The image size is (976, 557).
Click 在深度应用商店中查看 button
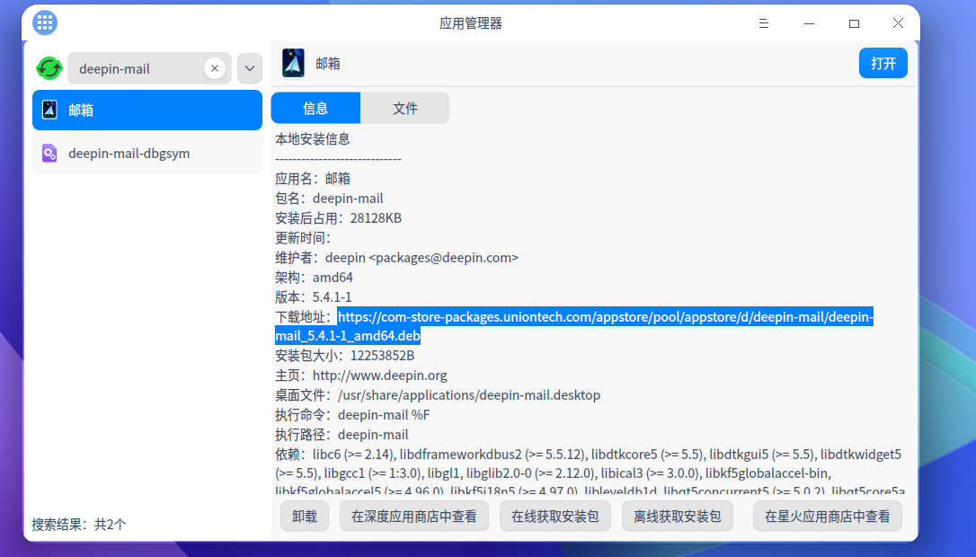[413, 516]
